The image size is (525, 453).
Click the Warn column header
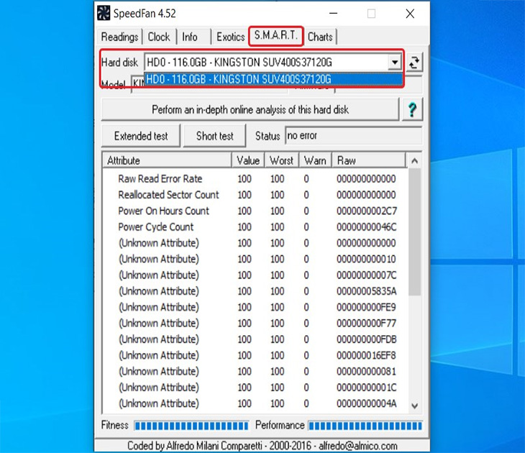click(315, 160)
